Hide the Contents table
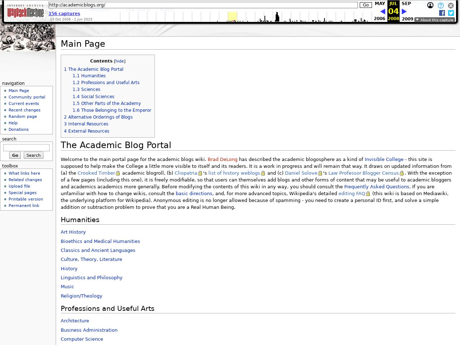Screen dimensions: 460x345 (120, 61)
